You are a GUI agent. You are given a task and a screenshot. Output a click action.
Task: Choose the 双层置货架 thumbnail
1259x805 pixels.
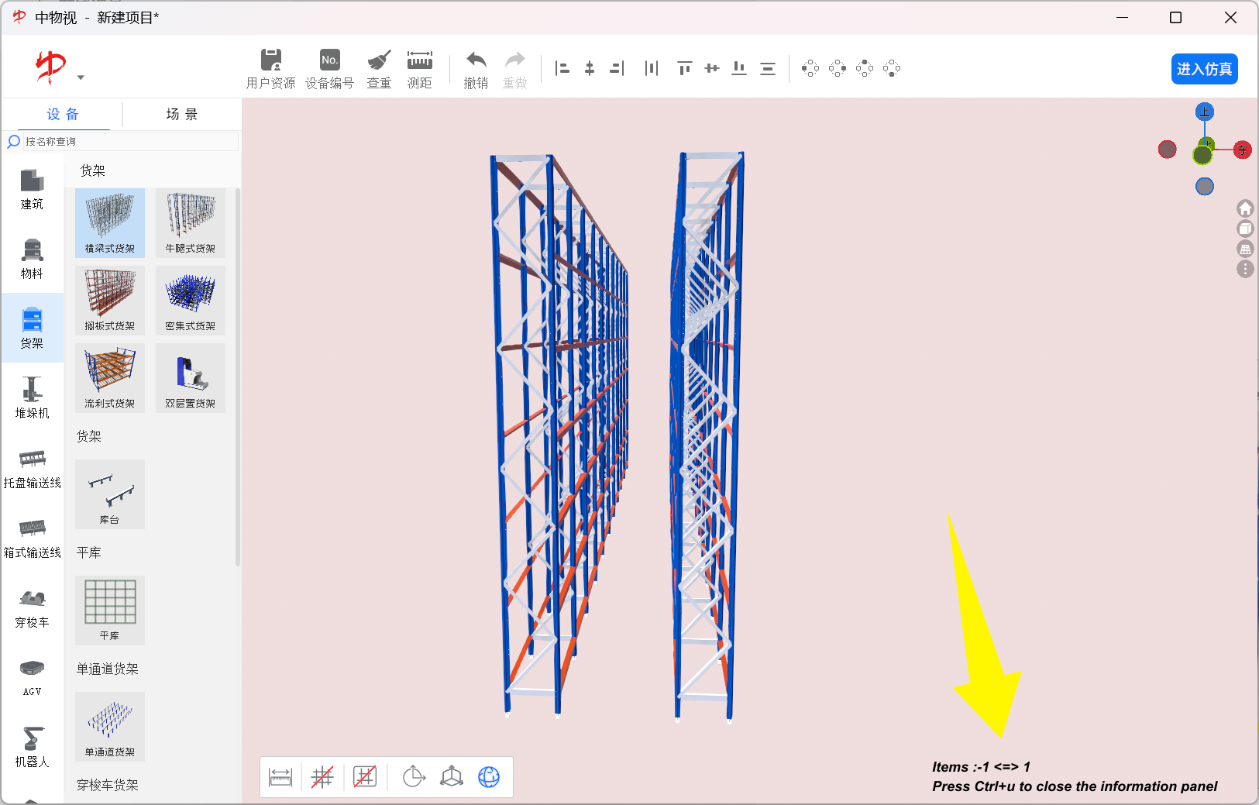(x=191, y=377)
